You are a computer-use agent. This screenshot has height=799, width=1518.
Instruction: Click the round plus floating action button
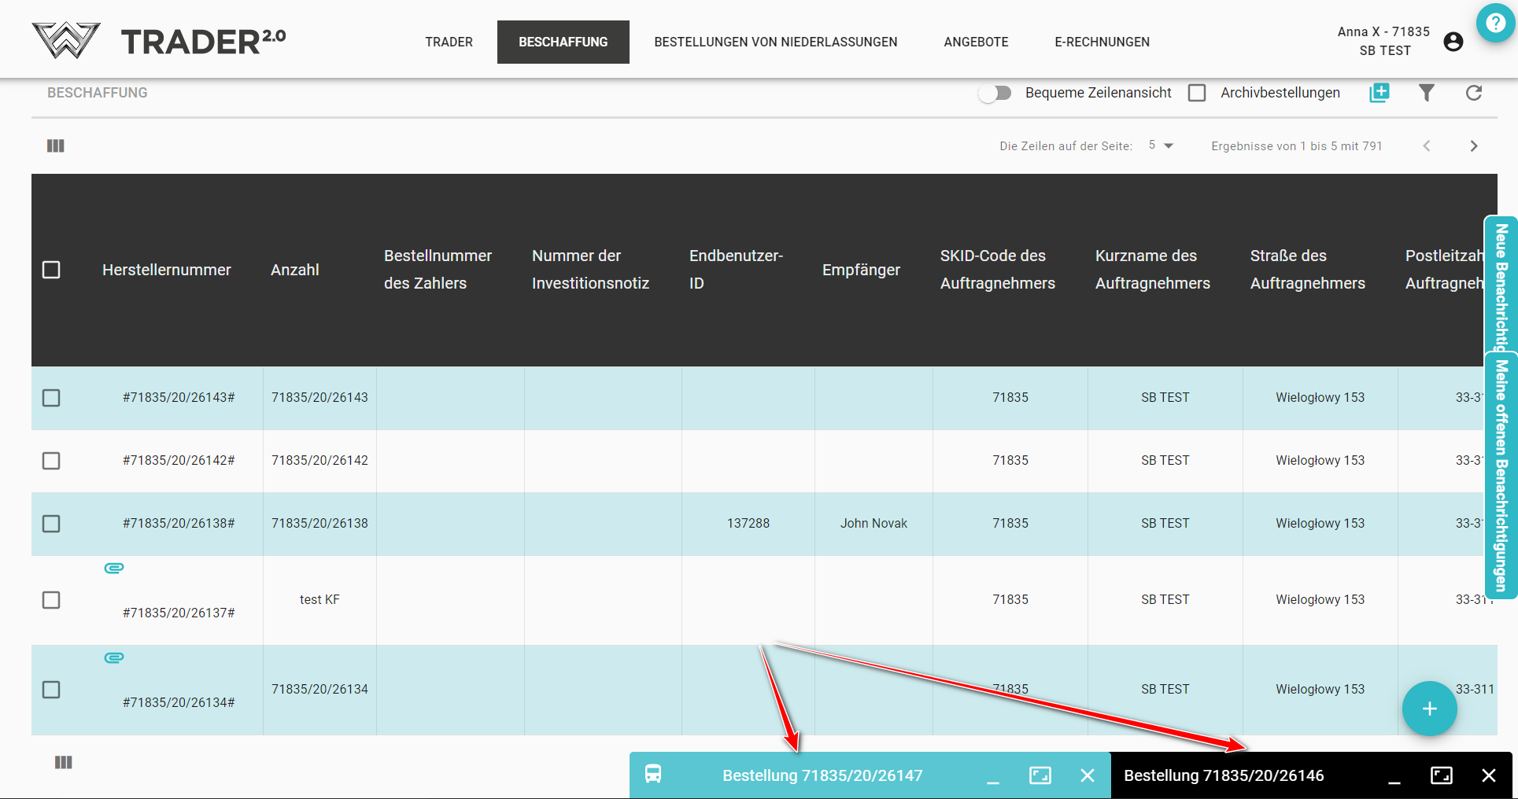[x=1429, y=709]
